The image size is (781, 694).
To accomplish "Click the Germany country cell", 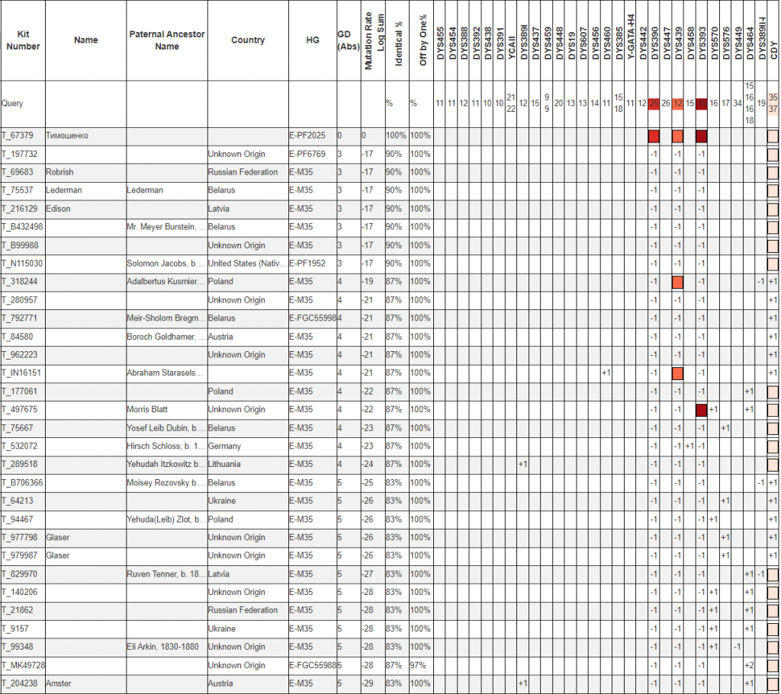I will 226,446.
